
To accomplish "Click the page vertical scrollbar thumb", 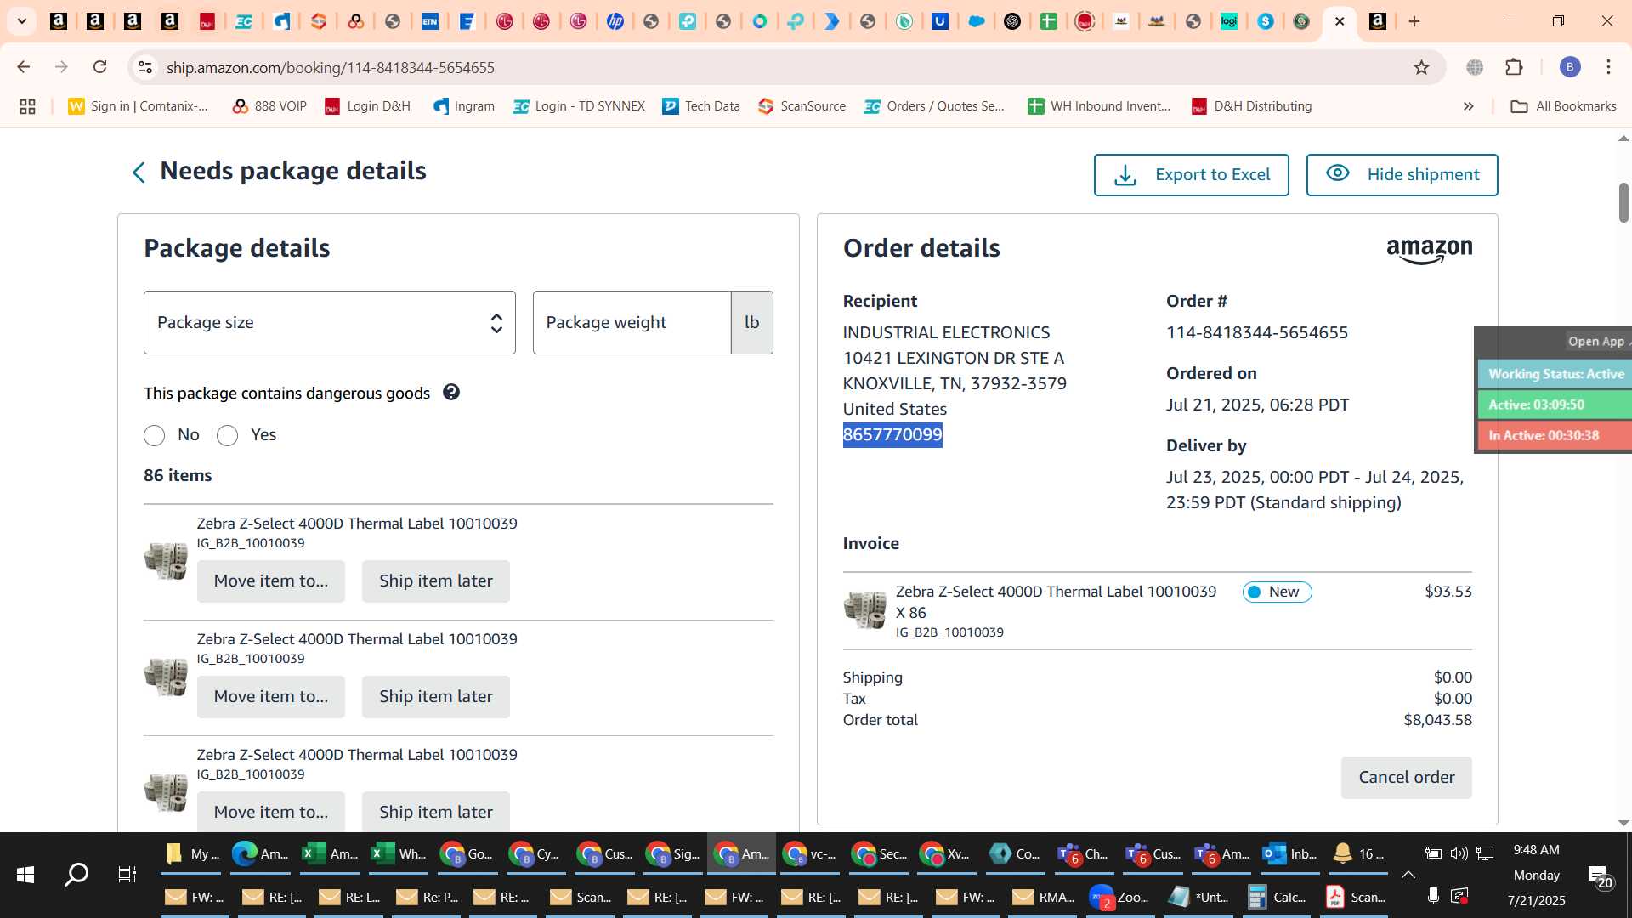I will [x=1623, y=202].
